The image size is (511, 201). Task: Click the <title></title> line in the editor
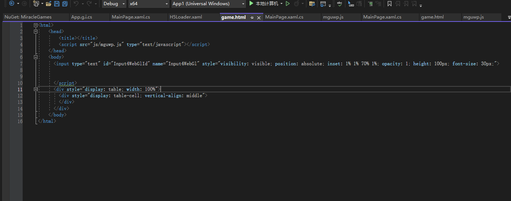pos(78,38)
